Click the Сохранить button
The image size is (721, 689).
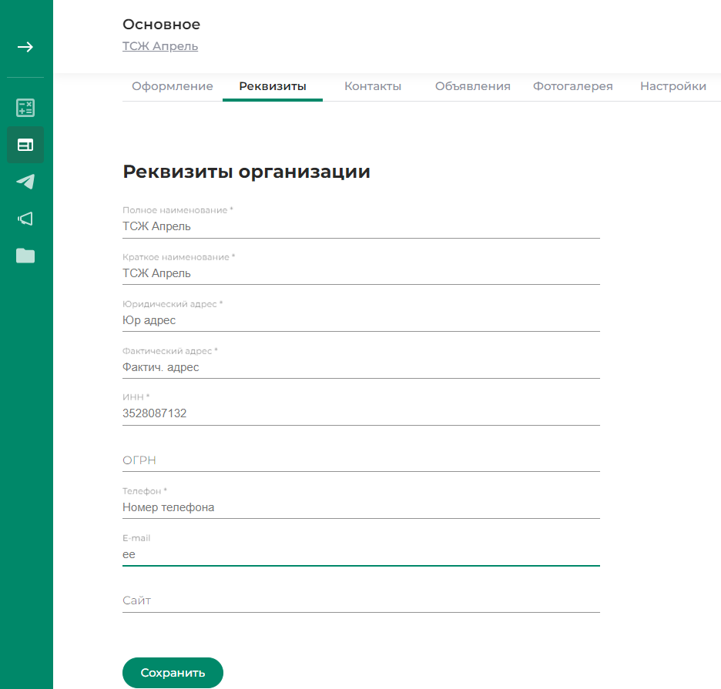[173, 673]
